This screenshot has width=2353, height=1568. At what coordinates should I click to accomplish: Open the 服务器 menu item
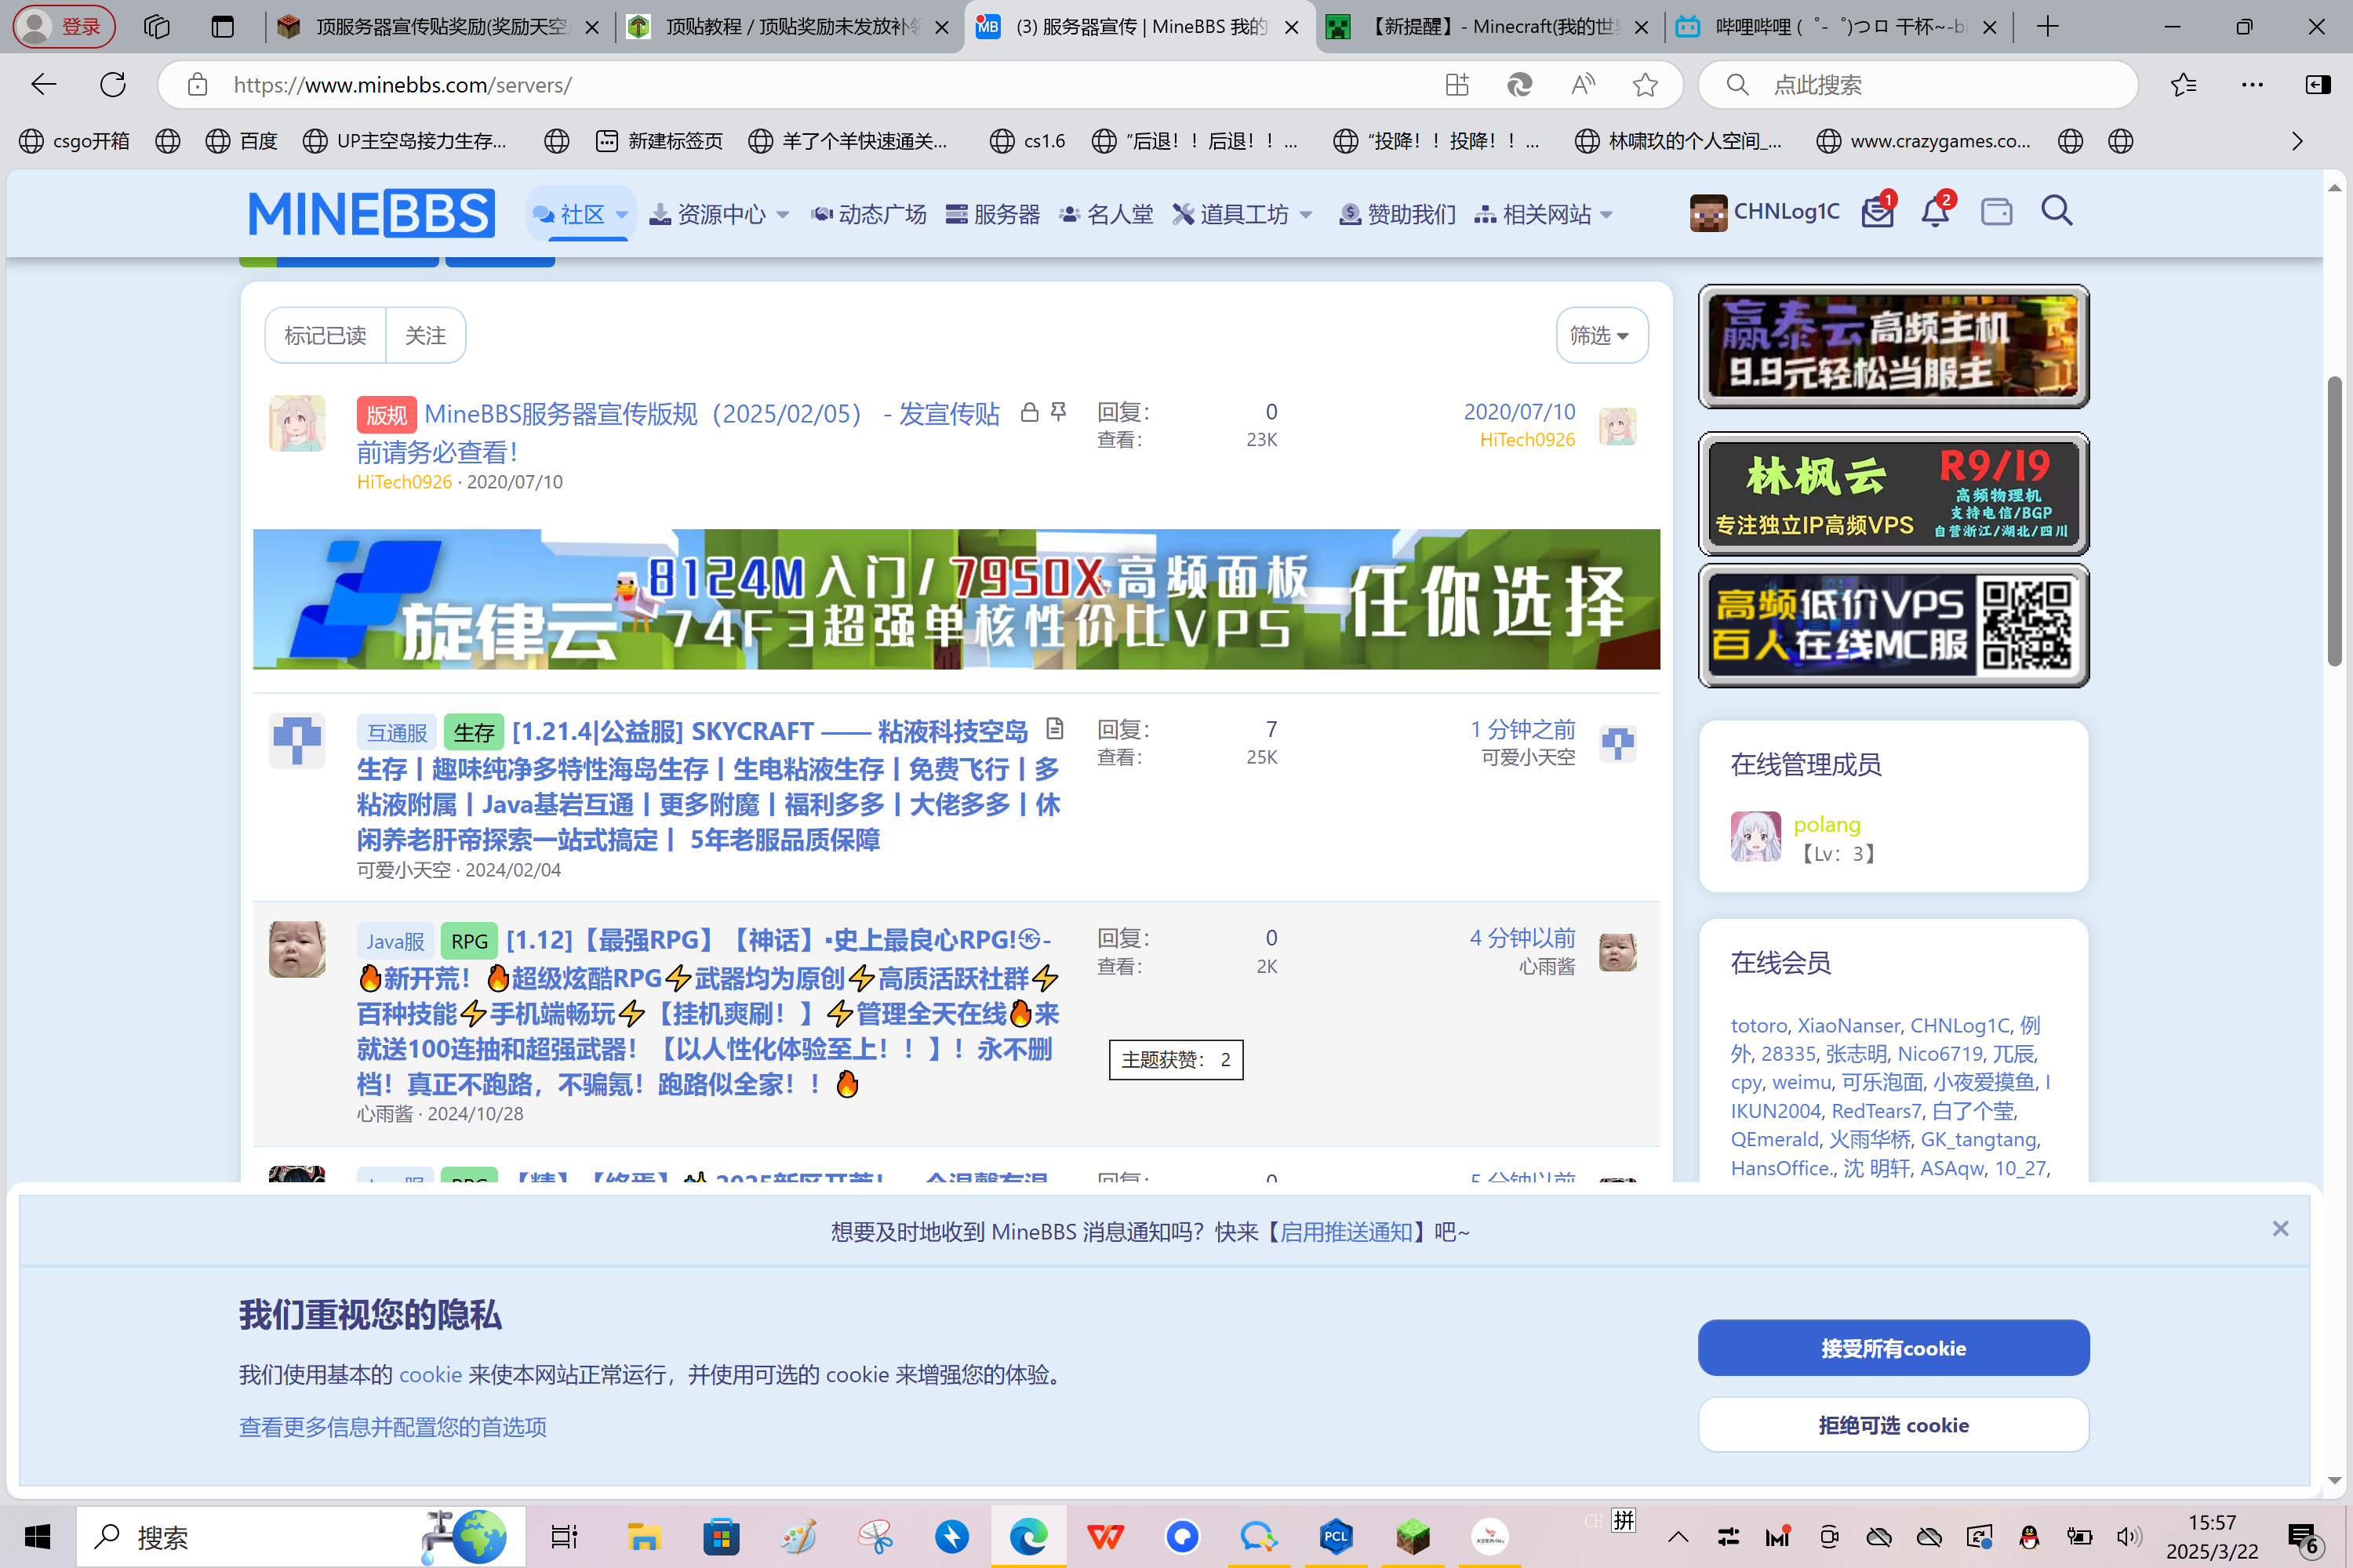click(x=992, y=214)
